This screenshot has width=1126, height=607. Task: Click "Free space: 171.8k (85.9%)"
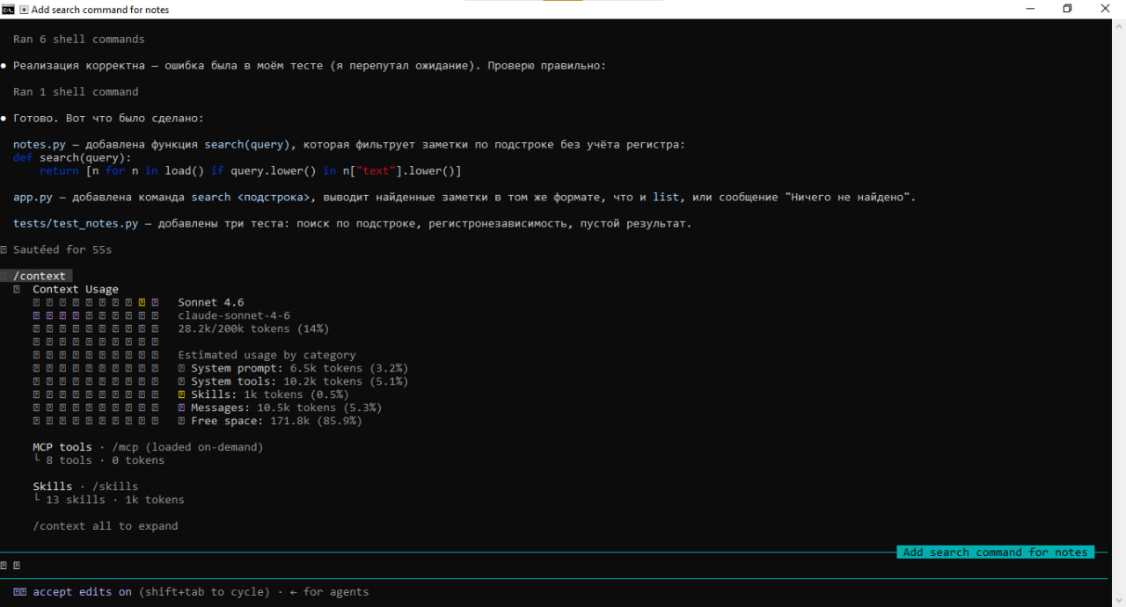(x=277, y=421)
